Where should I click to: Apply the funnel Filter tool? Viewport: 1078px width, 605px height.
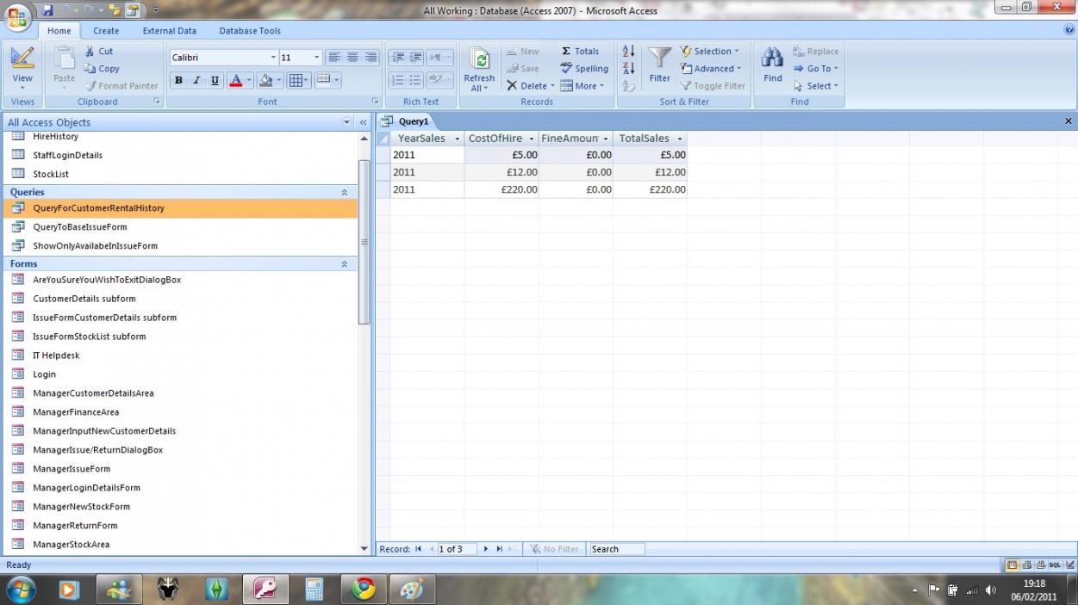coord(660,65)
